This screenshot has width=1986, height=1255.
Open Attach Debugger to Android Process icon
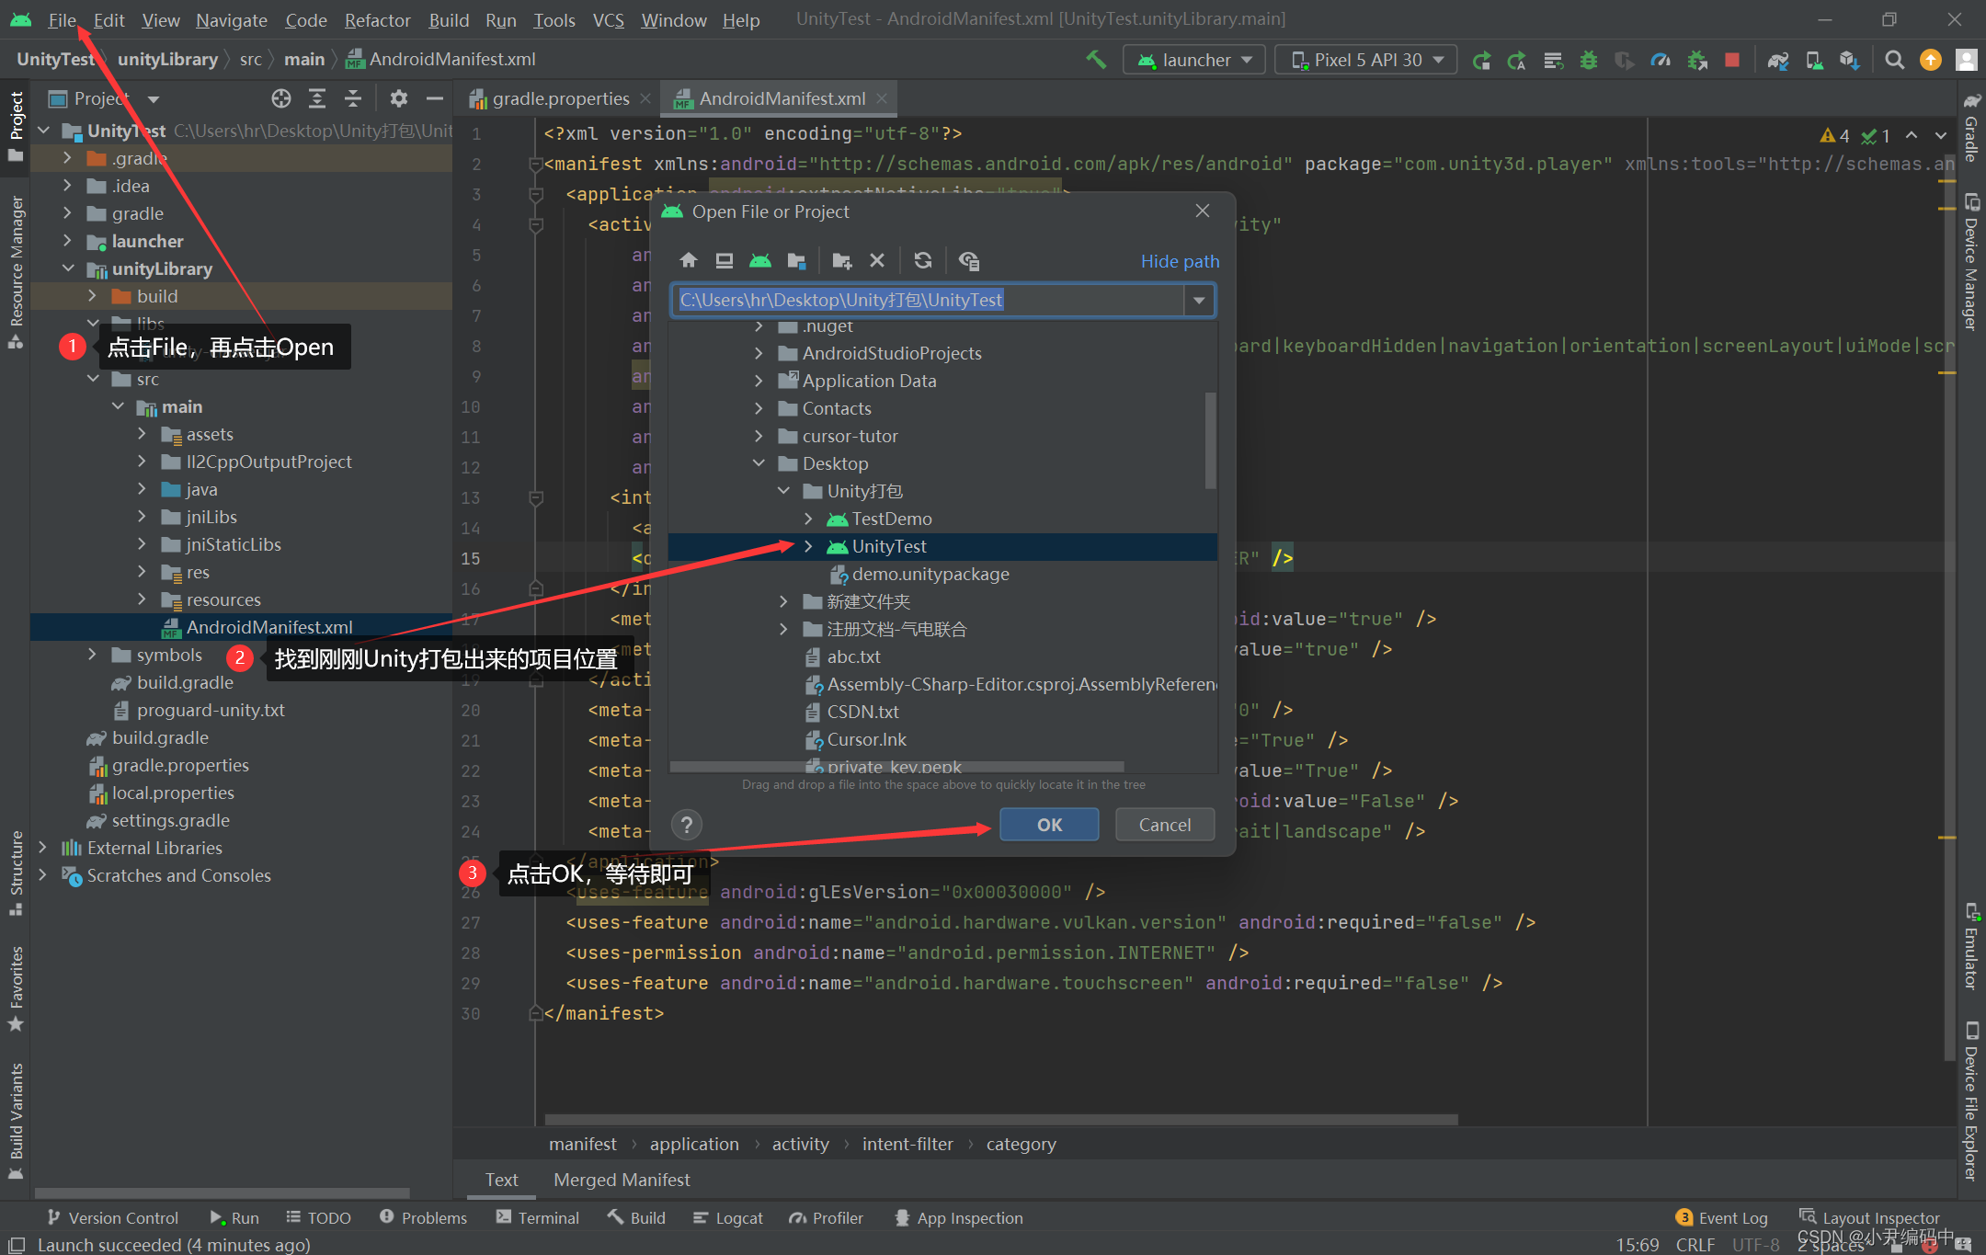1697,60
